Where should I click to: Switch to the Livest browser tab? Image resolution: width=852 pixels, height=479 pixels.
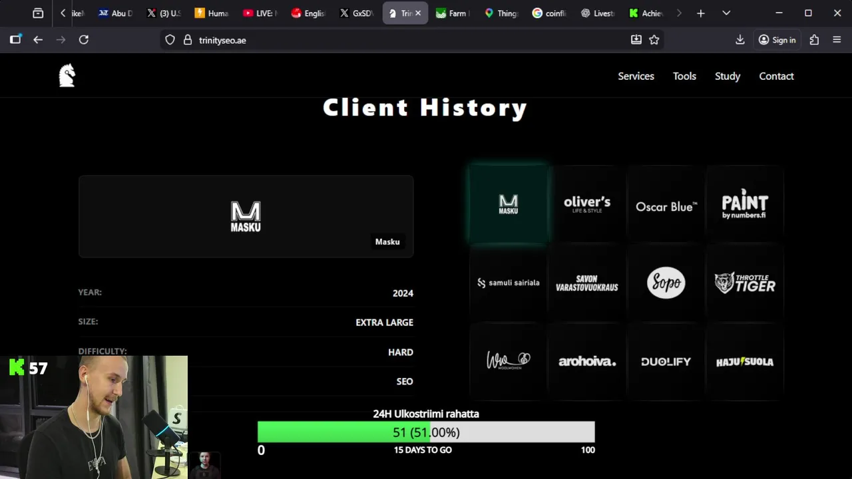598,13
